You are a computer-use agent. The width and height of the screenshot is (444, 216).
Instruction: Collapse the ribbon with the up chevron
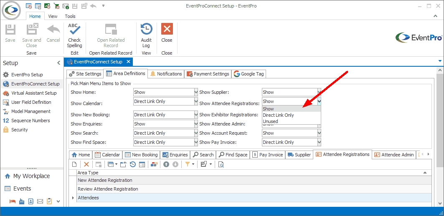(436, 16)
